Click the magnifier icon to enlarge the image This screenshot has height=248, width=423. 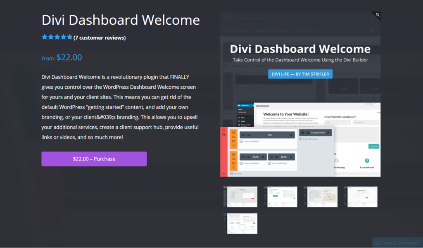[378, 15]
